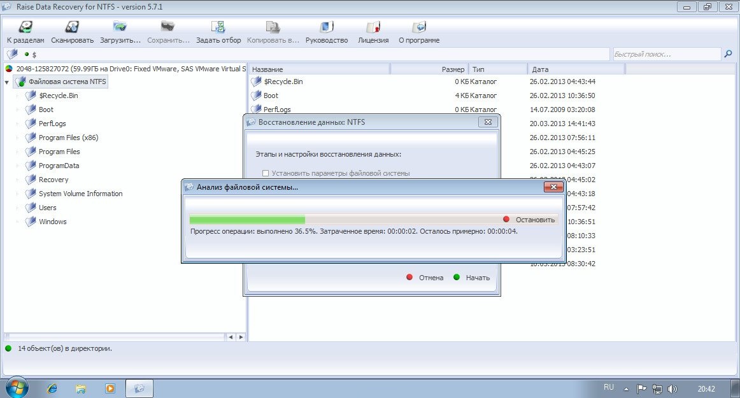Select the PerfLogs folder icon in tree
This screenshot has height=398, width=740.
tap(31, 124)
